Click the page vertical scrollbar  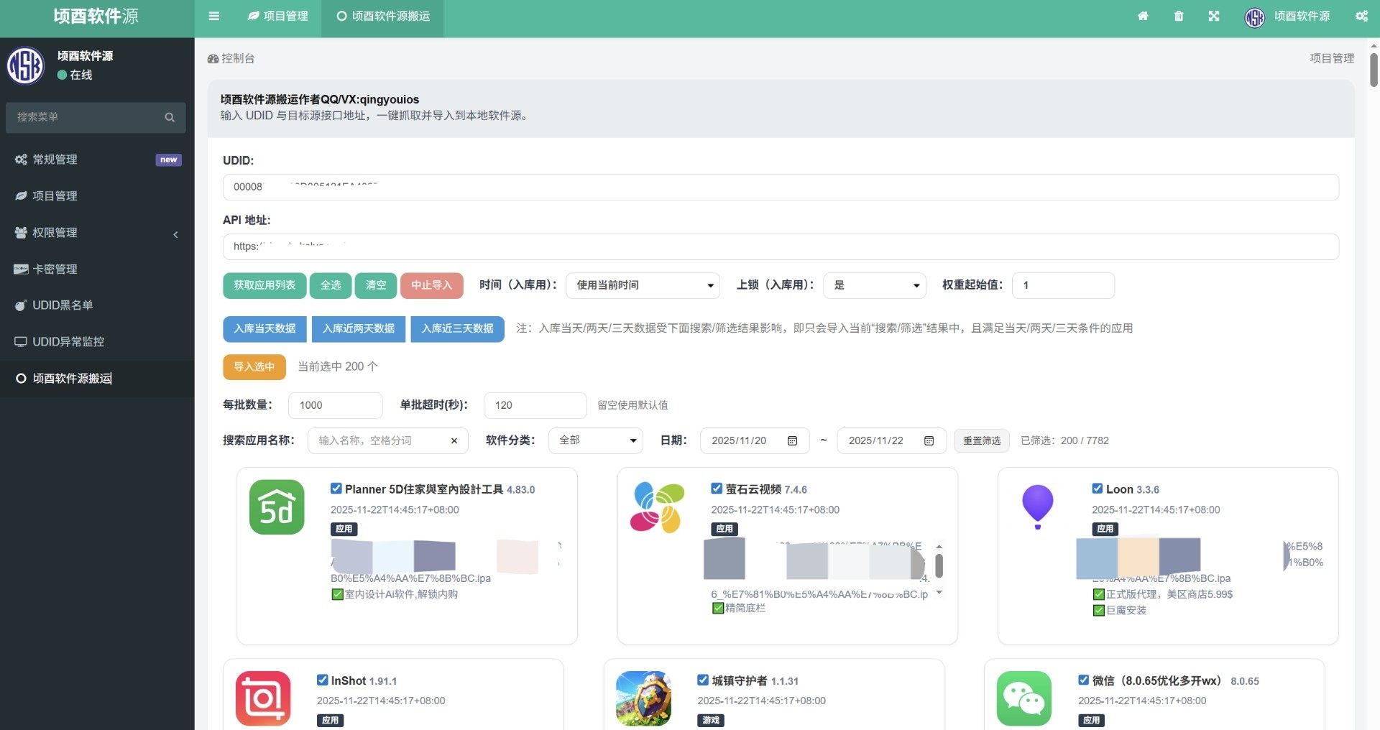click(1374, 70)
